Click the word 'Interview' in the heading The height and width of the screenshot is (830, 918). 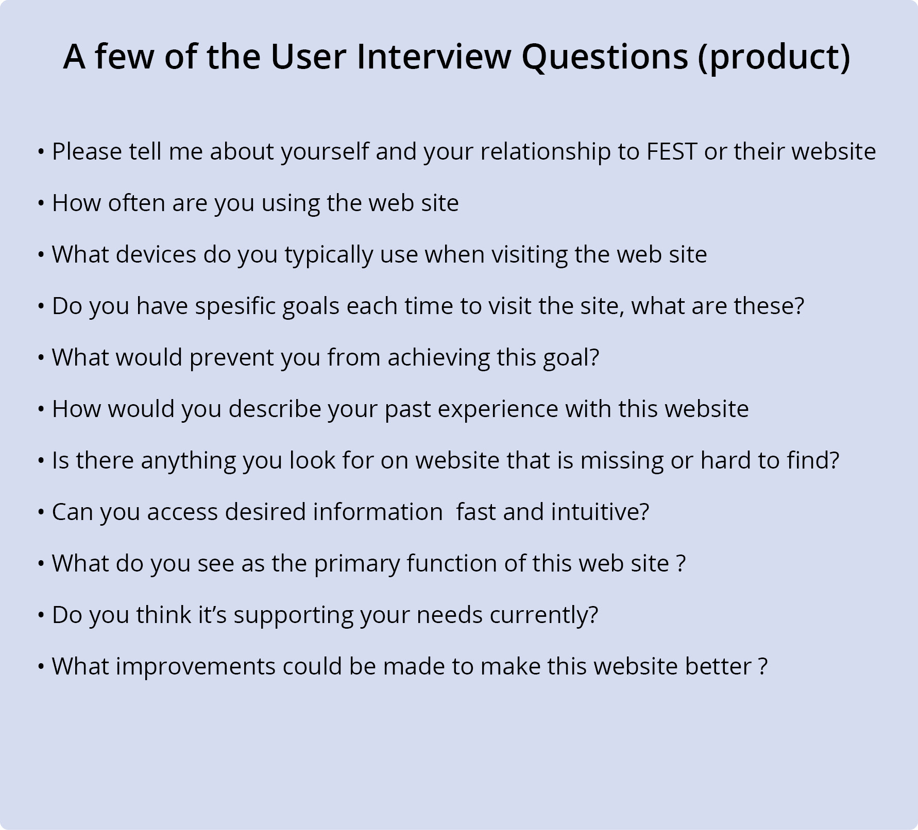[433, 56]
